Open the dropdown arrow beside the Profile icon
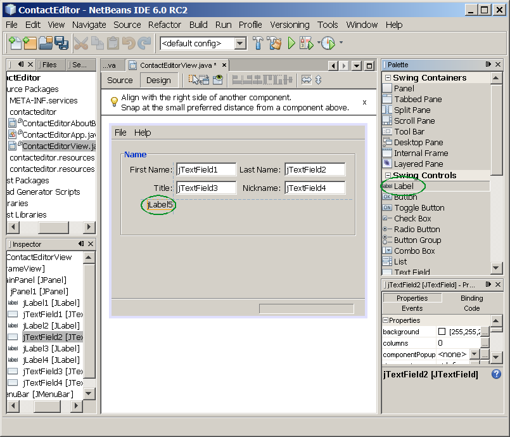This screenshot has width=510, height=437. pos(341,42)
